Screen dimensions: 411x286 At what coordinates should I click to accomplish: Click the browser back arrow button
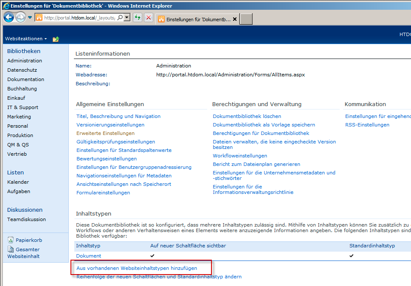click(x=8, y=17)
